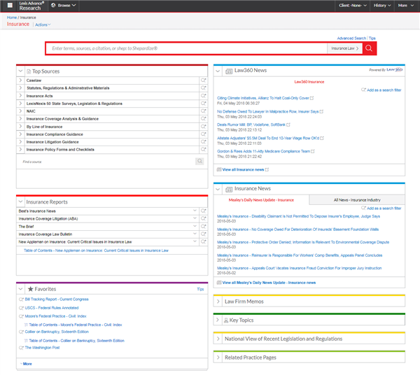Expand National View of Recent Legislation panel
This screenshot has width=420, height=375.
click(218, 339)
